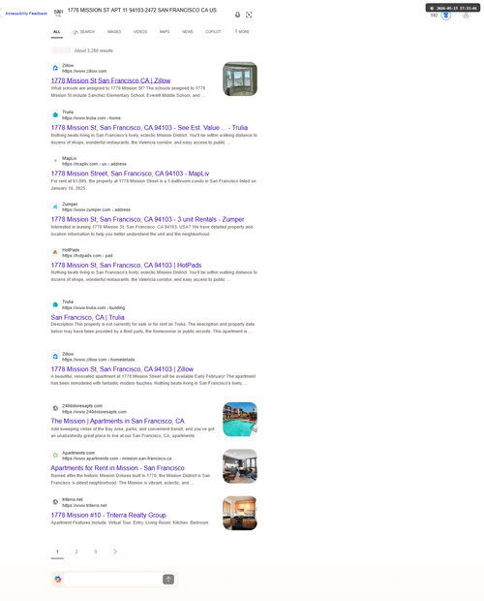
Task: Open the account profile icon
Action: 466,16
